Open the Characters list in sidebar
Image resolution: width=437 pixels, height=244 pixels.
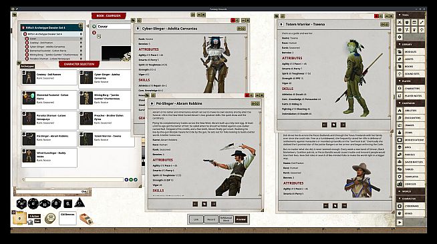coord(411,89)
